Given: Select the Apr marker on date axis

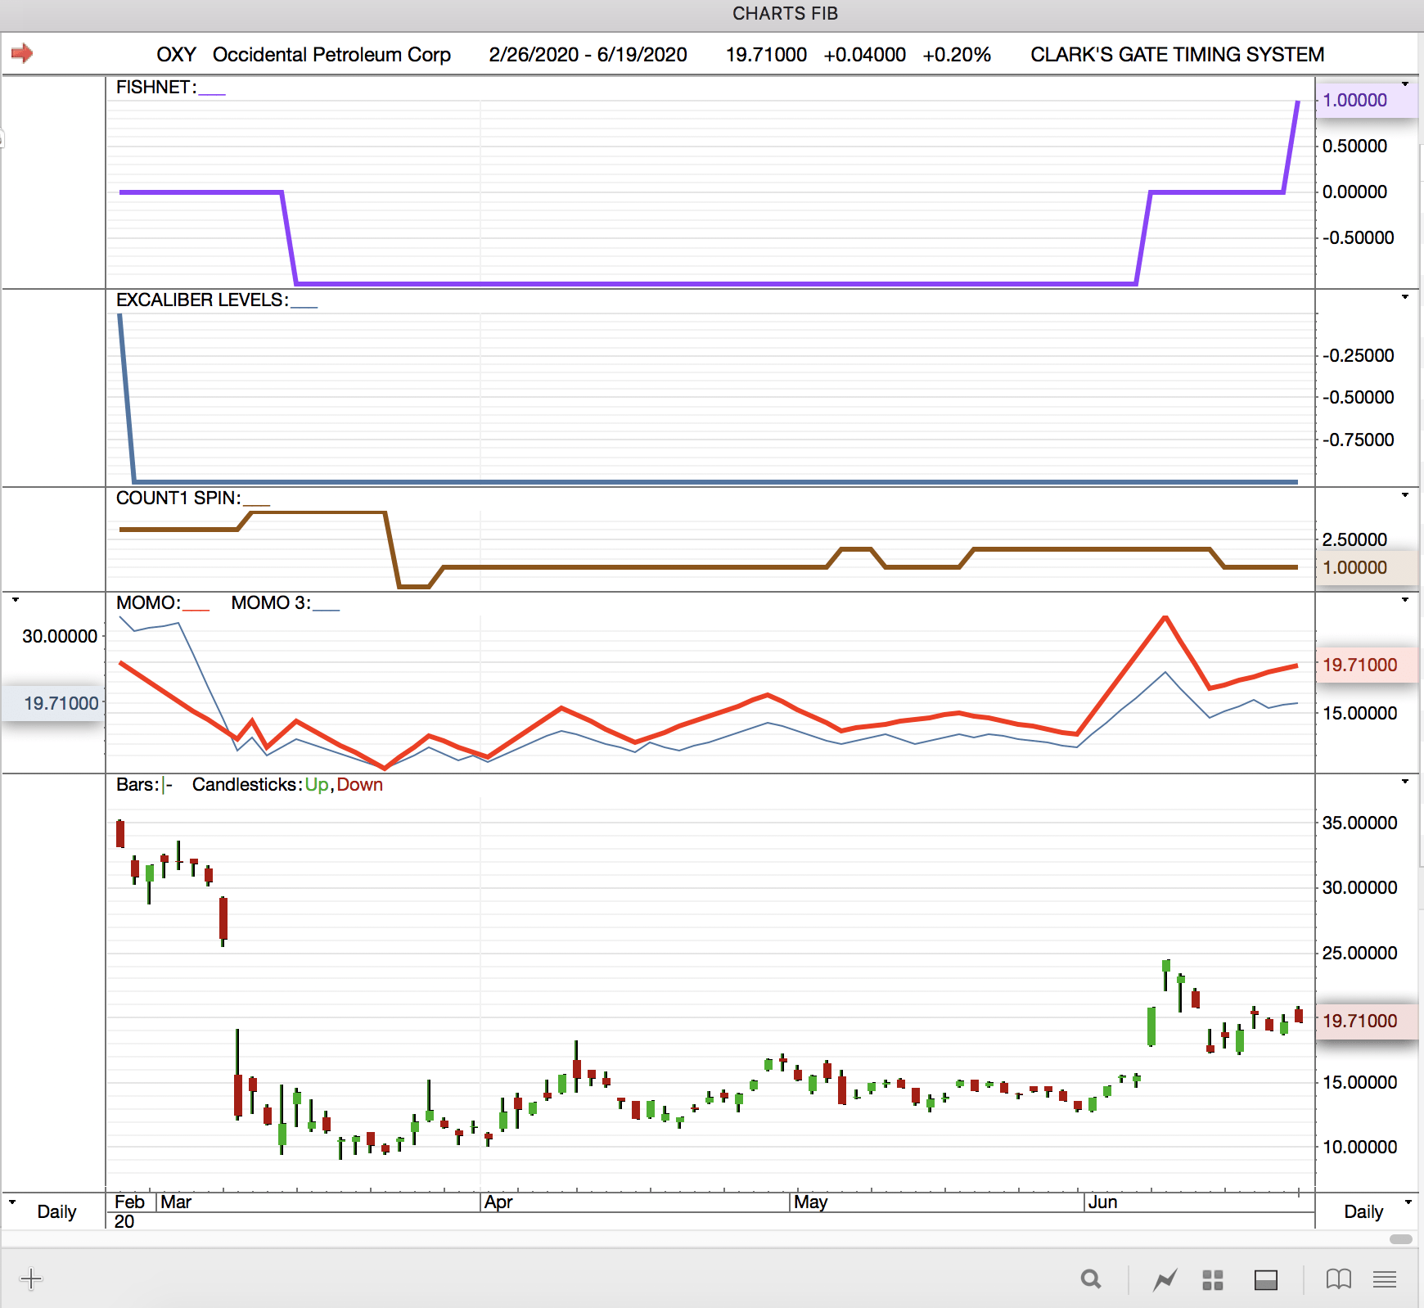Looking at the screenshot, I should tap(498, 1202).
